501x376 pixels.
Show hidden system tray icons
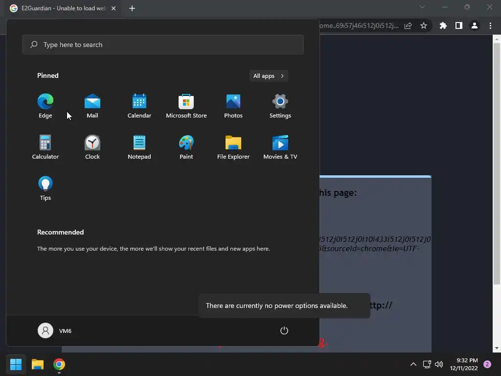pyautogui.click(x=413, y=364)
